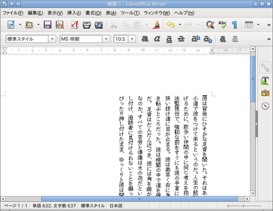The height and width of the screenshot is (211, 273).
Task: Toggle Outline text effect
Action: (x=235, y=39)
